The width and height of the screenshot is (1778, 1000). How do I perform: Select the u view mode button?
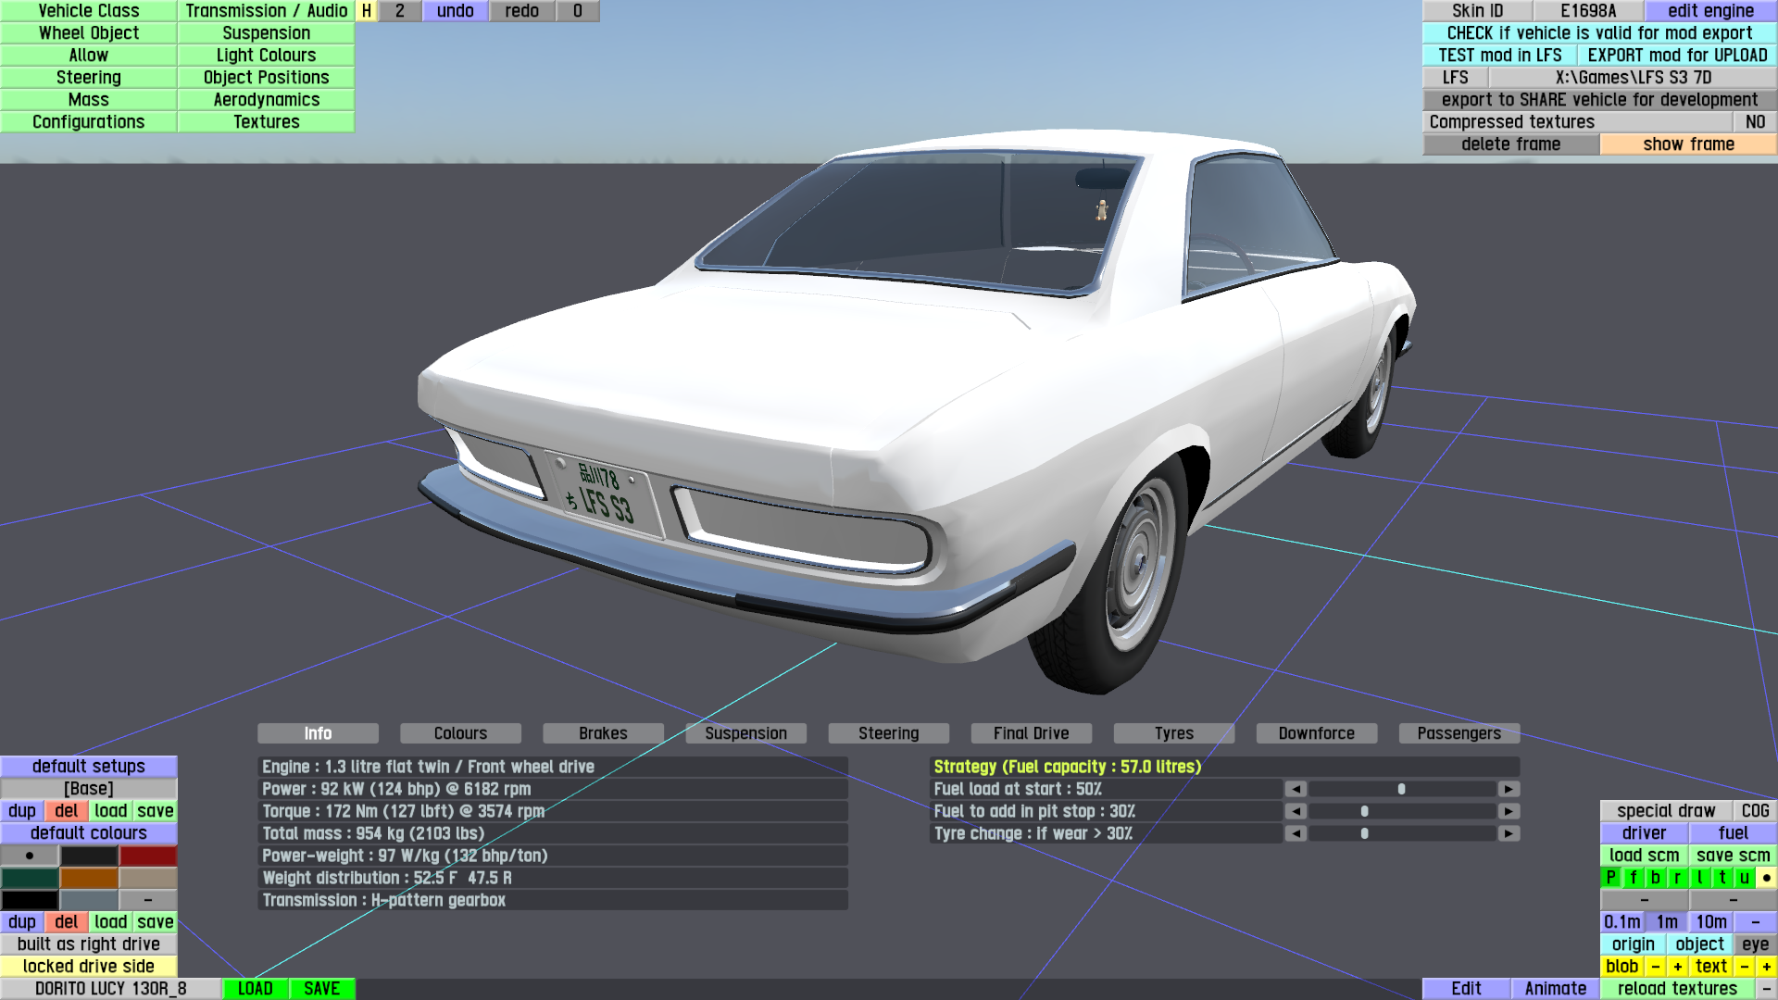1744,878
